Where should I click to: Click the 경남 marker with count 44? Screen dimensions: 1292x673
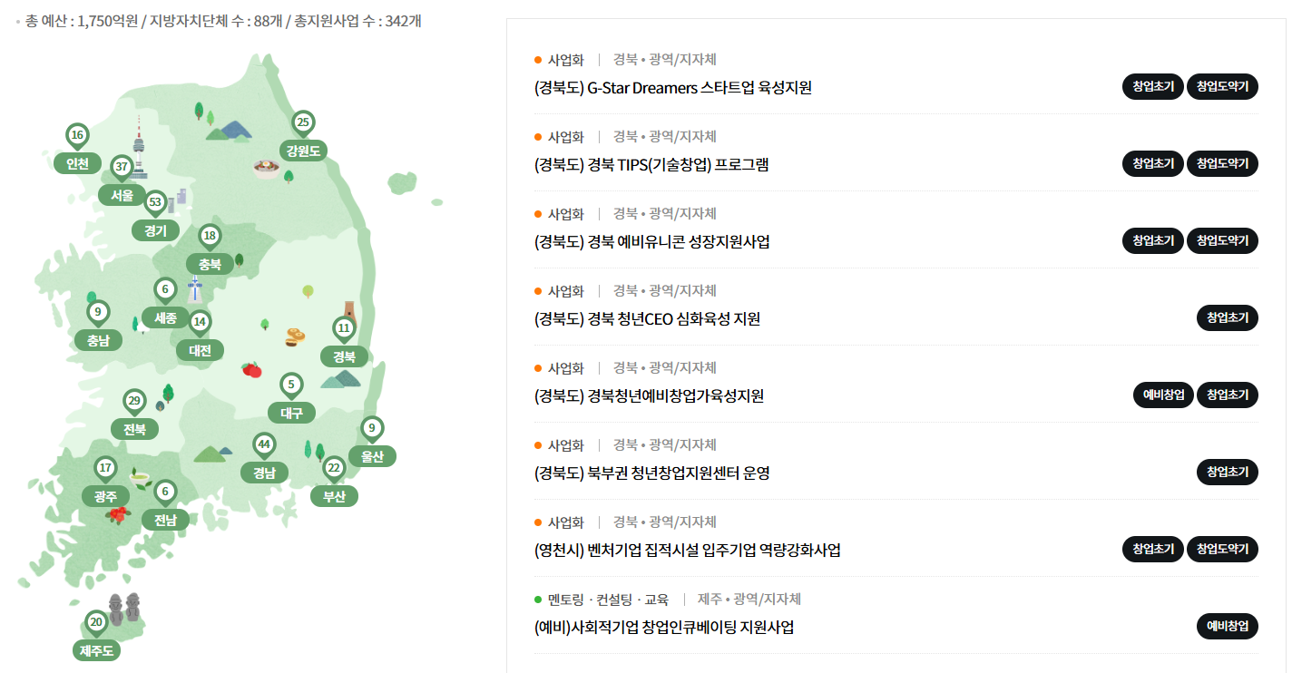[262, 444]
